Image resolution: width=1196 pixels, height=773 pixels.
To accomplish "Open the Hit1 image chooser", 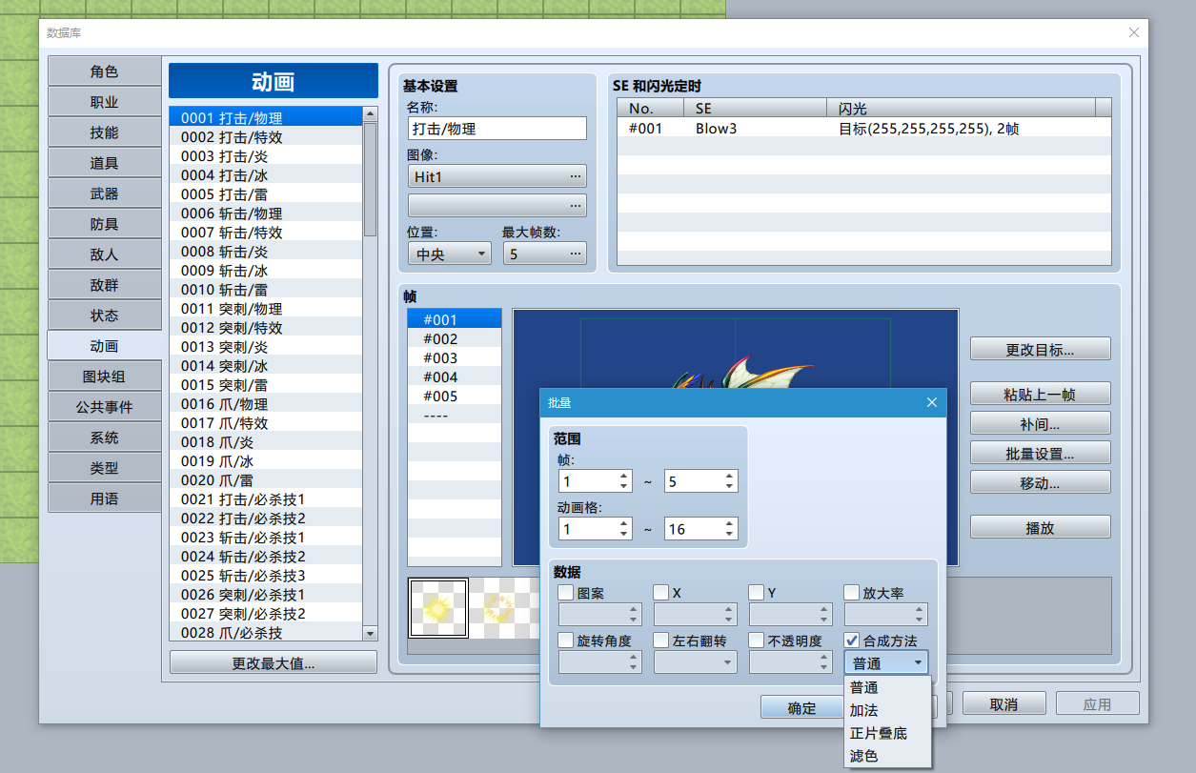I will pyautogui.click(x=497, y=176).
